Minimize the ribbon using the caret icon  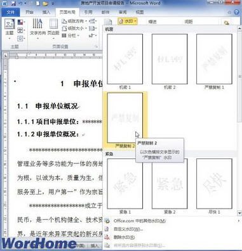click(x=229, y=13)
